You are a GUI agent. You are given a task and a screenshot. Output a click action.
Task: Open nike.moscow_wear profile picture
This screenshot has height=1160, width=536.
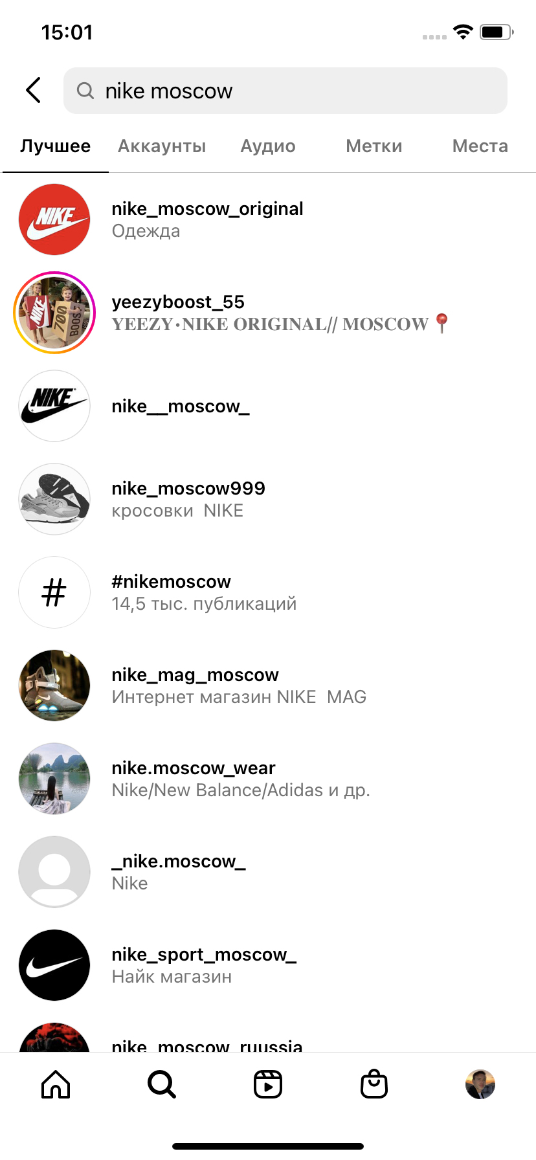[x=54, y=779]
